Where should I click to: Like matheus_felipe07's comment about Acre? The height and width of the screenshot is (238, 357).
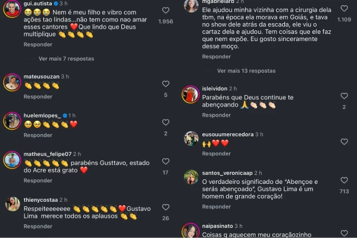(x=165, y=161)
